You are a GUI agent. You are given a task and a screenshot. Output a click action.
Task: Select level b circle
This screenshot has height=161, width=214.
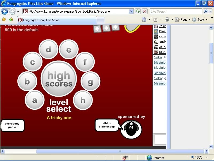[x=27, y=81]
